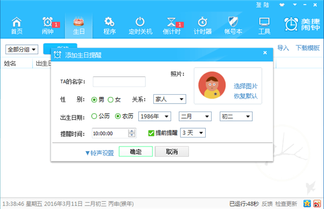The image size is (324, 209).
Task: Click the date text 2016年3月11日
Action: (x=63, y=204)
